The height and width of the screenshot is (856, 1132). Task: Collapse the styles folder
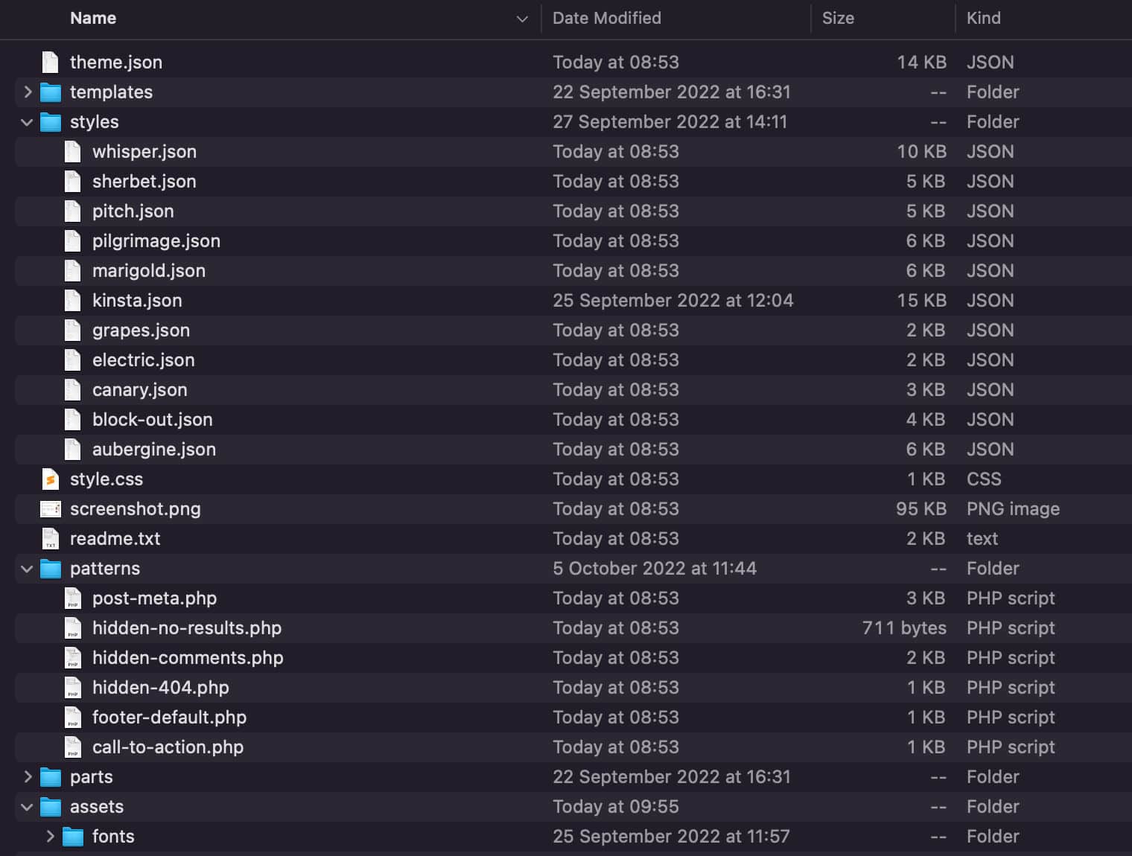(x=28, y=122)
